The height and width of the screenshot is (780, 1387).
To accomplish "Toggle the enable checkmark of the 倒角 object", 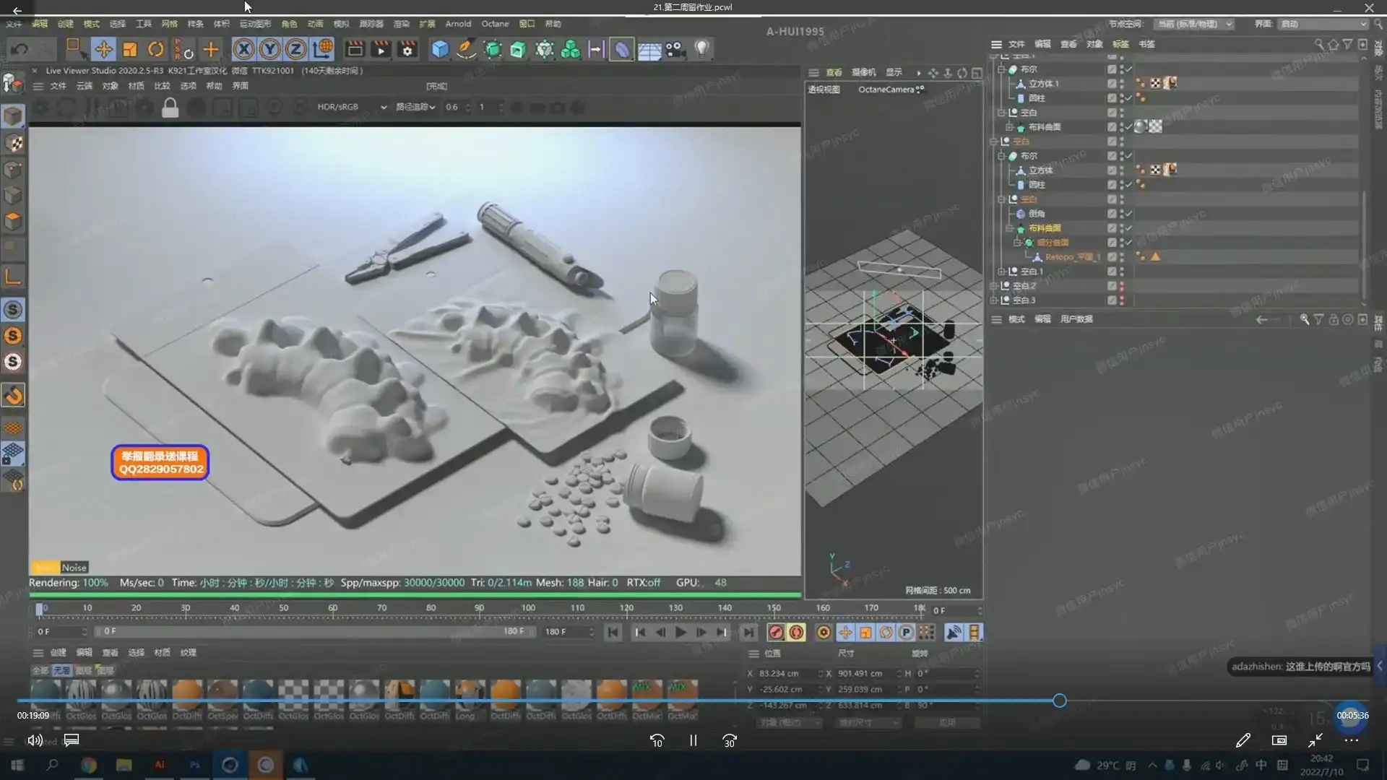I will (1128, 214).
